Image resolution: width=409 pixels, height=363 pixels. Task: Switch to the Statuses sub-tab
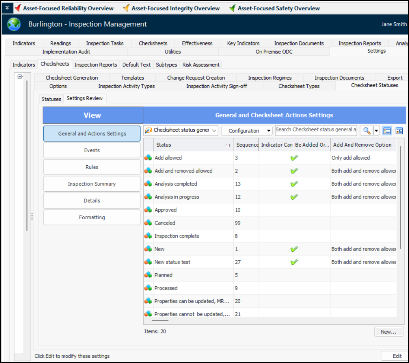pyautogui.click(x=51, y=99)
